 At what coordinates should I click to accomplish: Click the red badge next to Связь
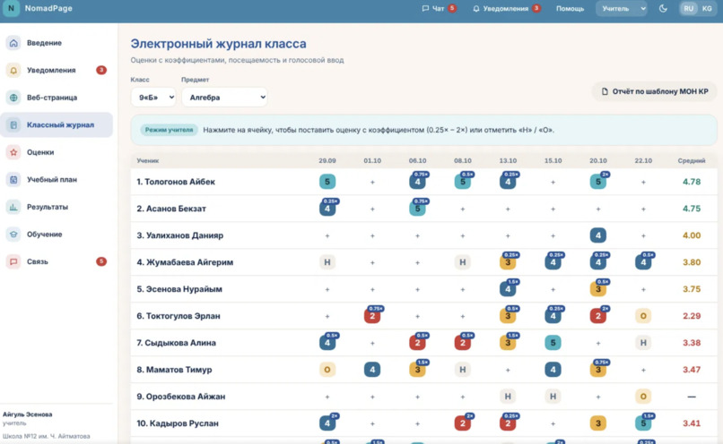tap(101, 261)
